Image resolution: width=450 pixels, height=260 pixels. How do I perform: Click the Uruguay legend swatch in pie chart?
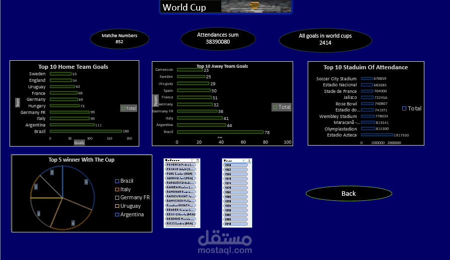pos(117,206)
